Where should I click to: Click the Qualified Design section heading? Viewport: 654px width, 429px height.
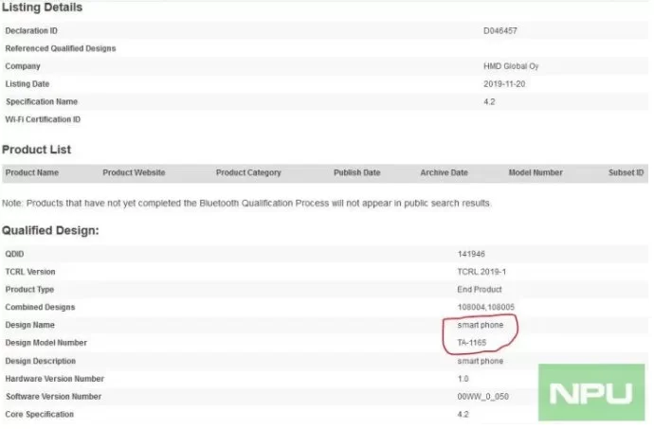pos(52,230)
